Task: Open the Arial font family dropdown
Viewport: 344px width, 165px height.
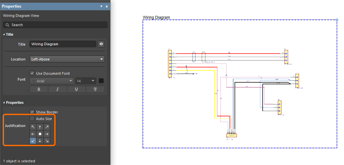Action: tap(52, 81)
